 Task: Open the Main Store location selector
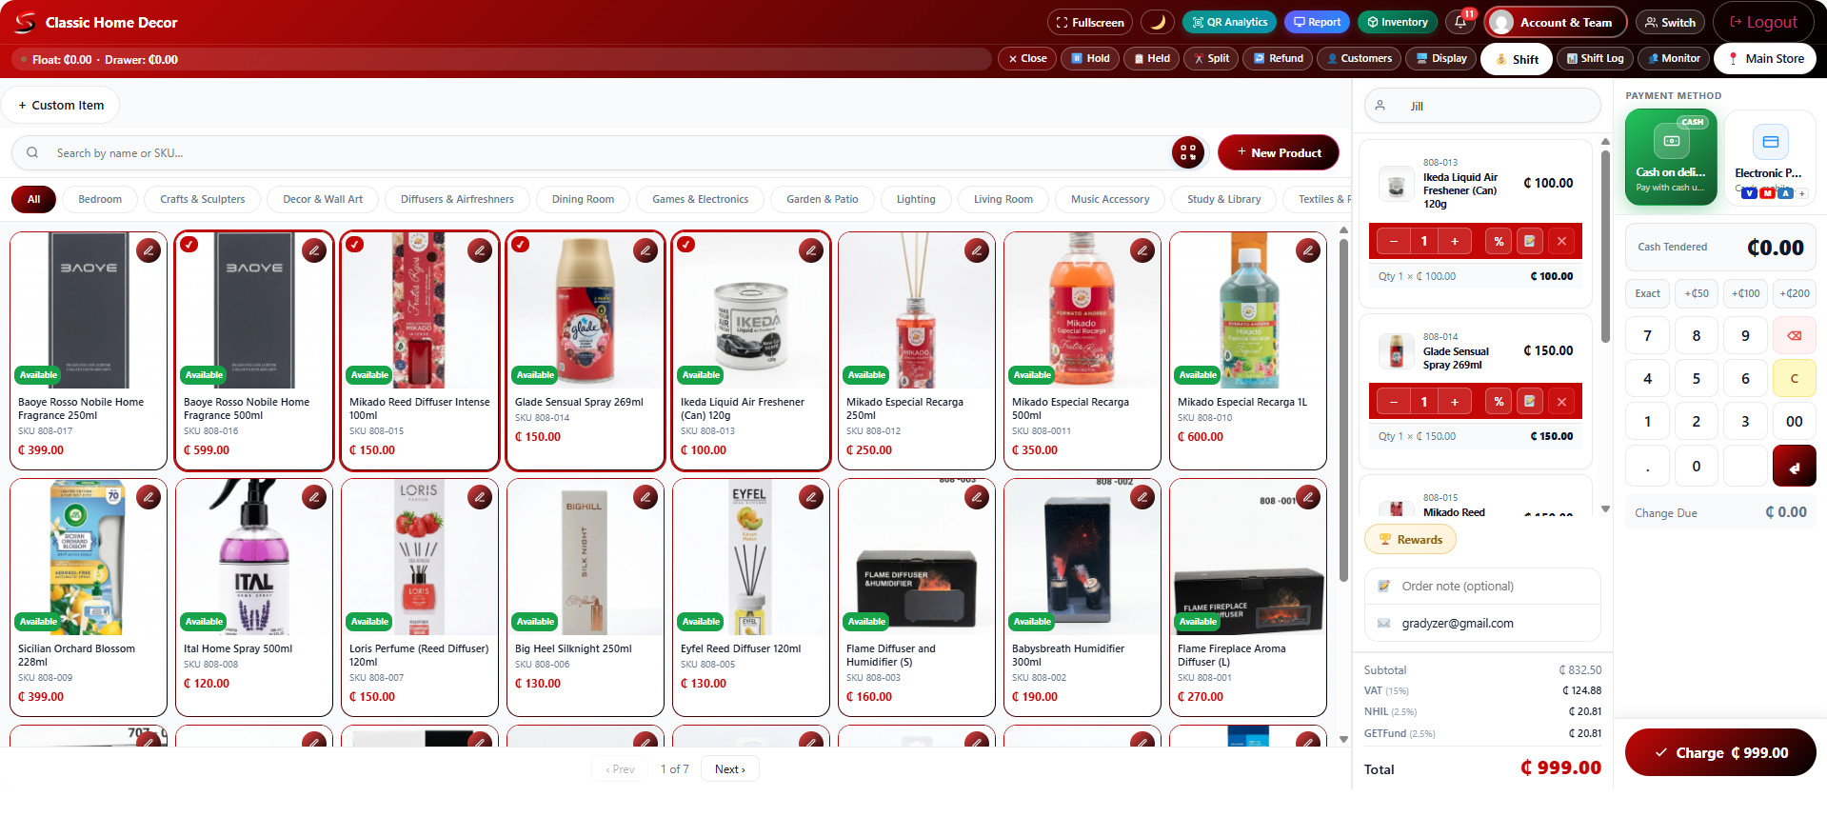click(1765, 59)
